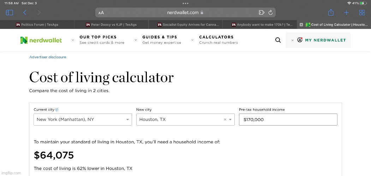This screenshot has height=176, width=371.
Task: Click the Pre-tax household income field
Action: [x=288, y=120]
